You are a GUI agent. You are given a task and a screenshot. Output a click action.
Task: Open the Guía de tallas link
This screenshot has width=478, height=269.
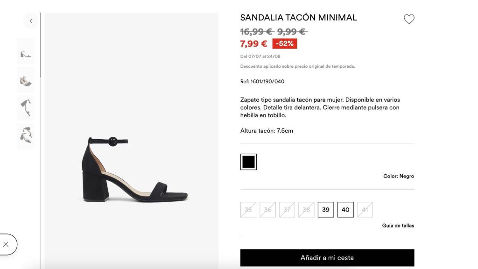(x=398, y=226)
